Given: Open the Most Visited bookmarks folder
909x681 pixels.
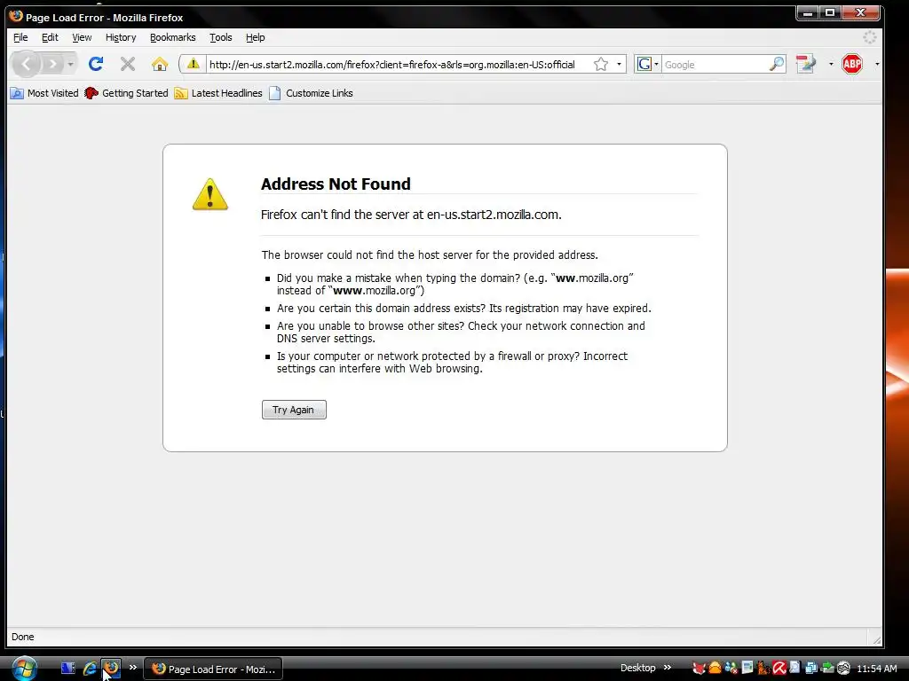Looking at the screenshot, I should pyautogui.click(x=44, y=92).
